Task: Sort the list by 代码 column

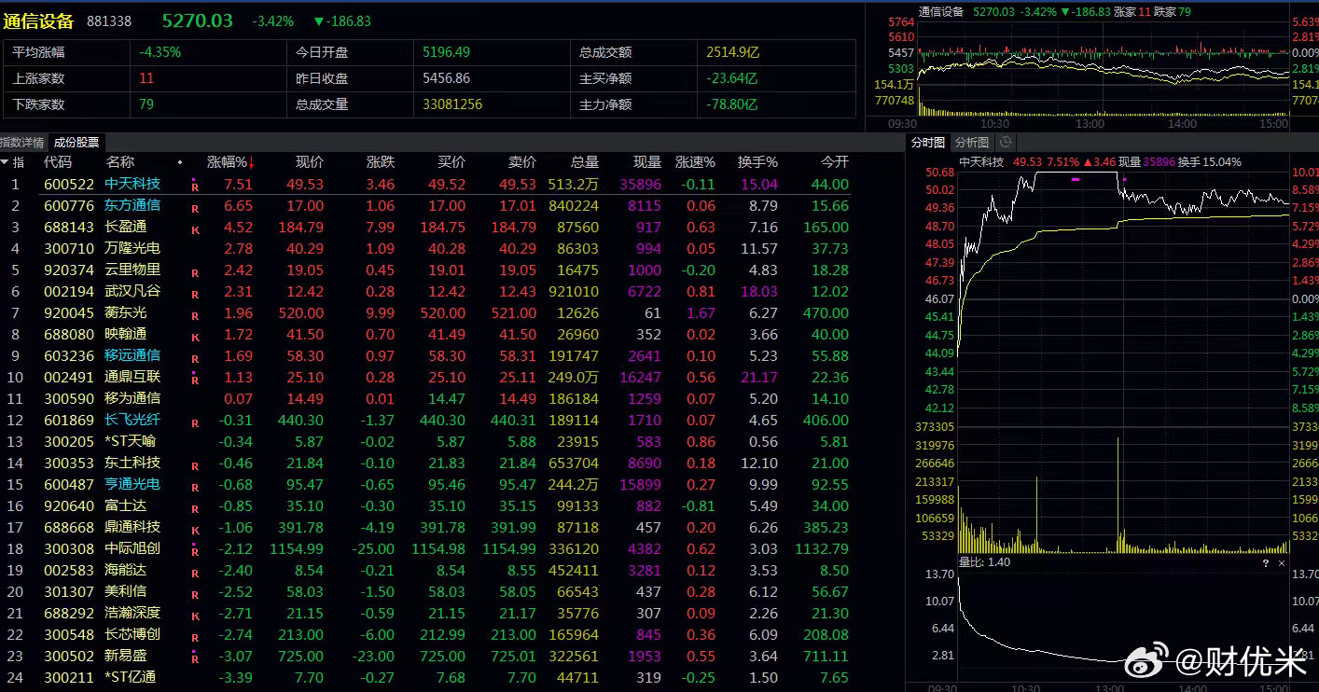Action: point(58,162)
